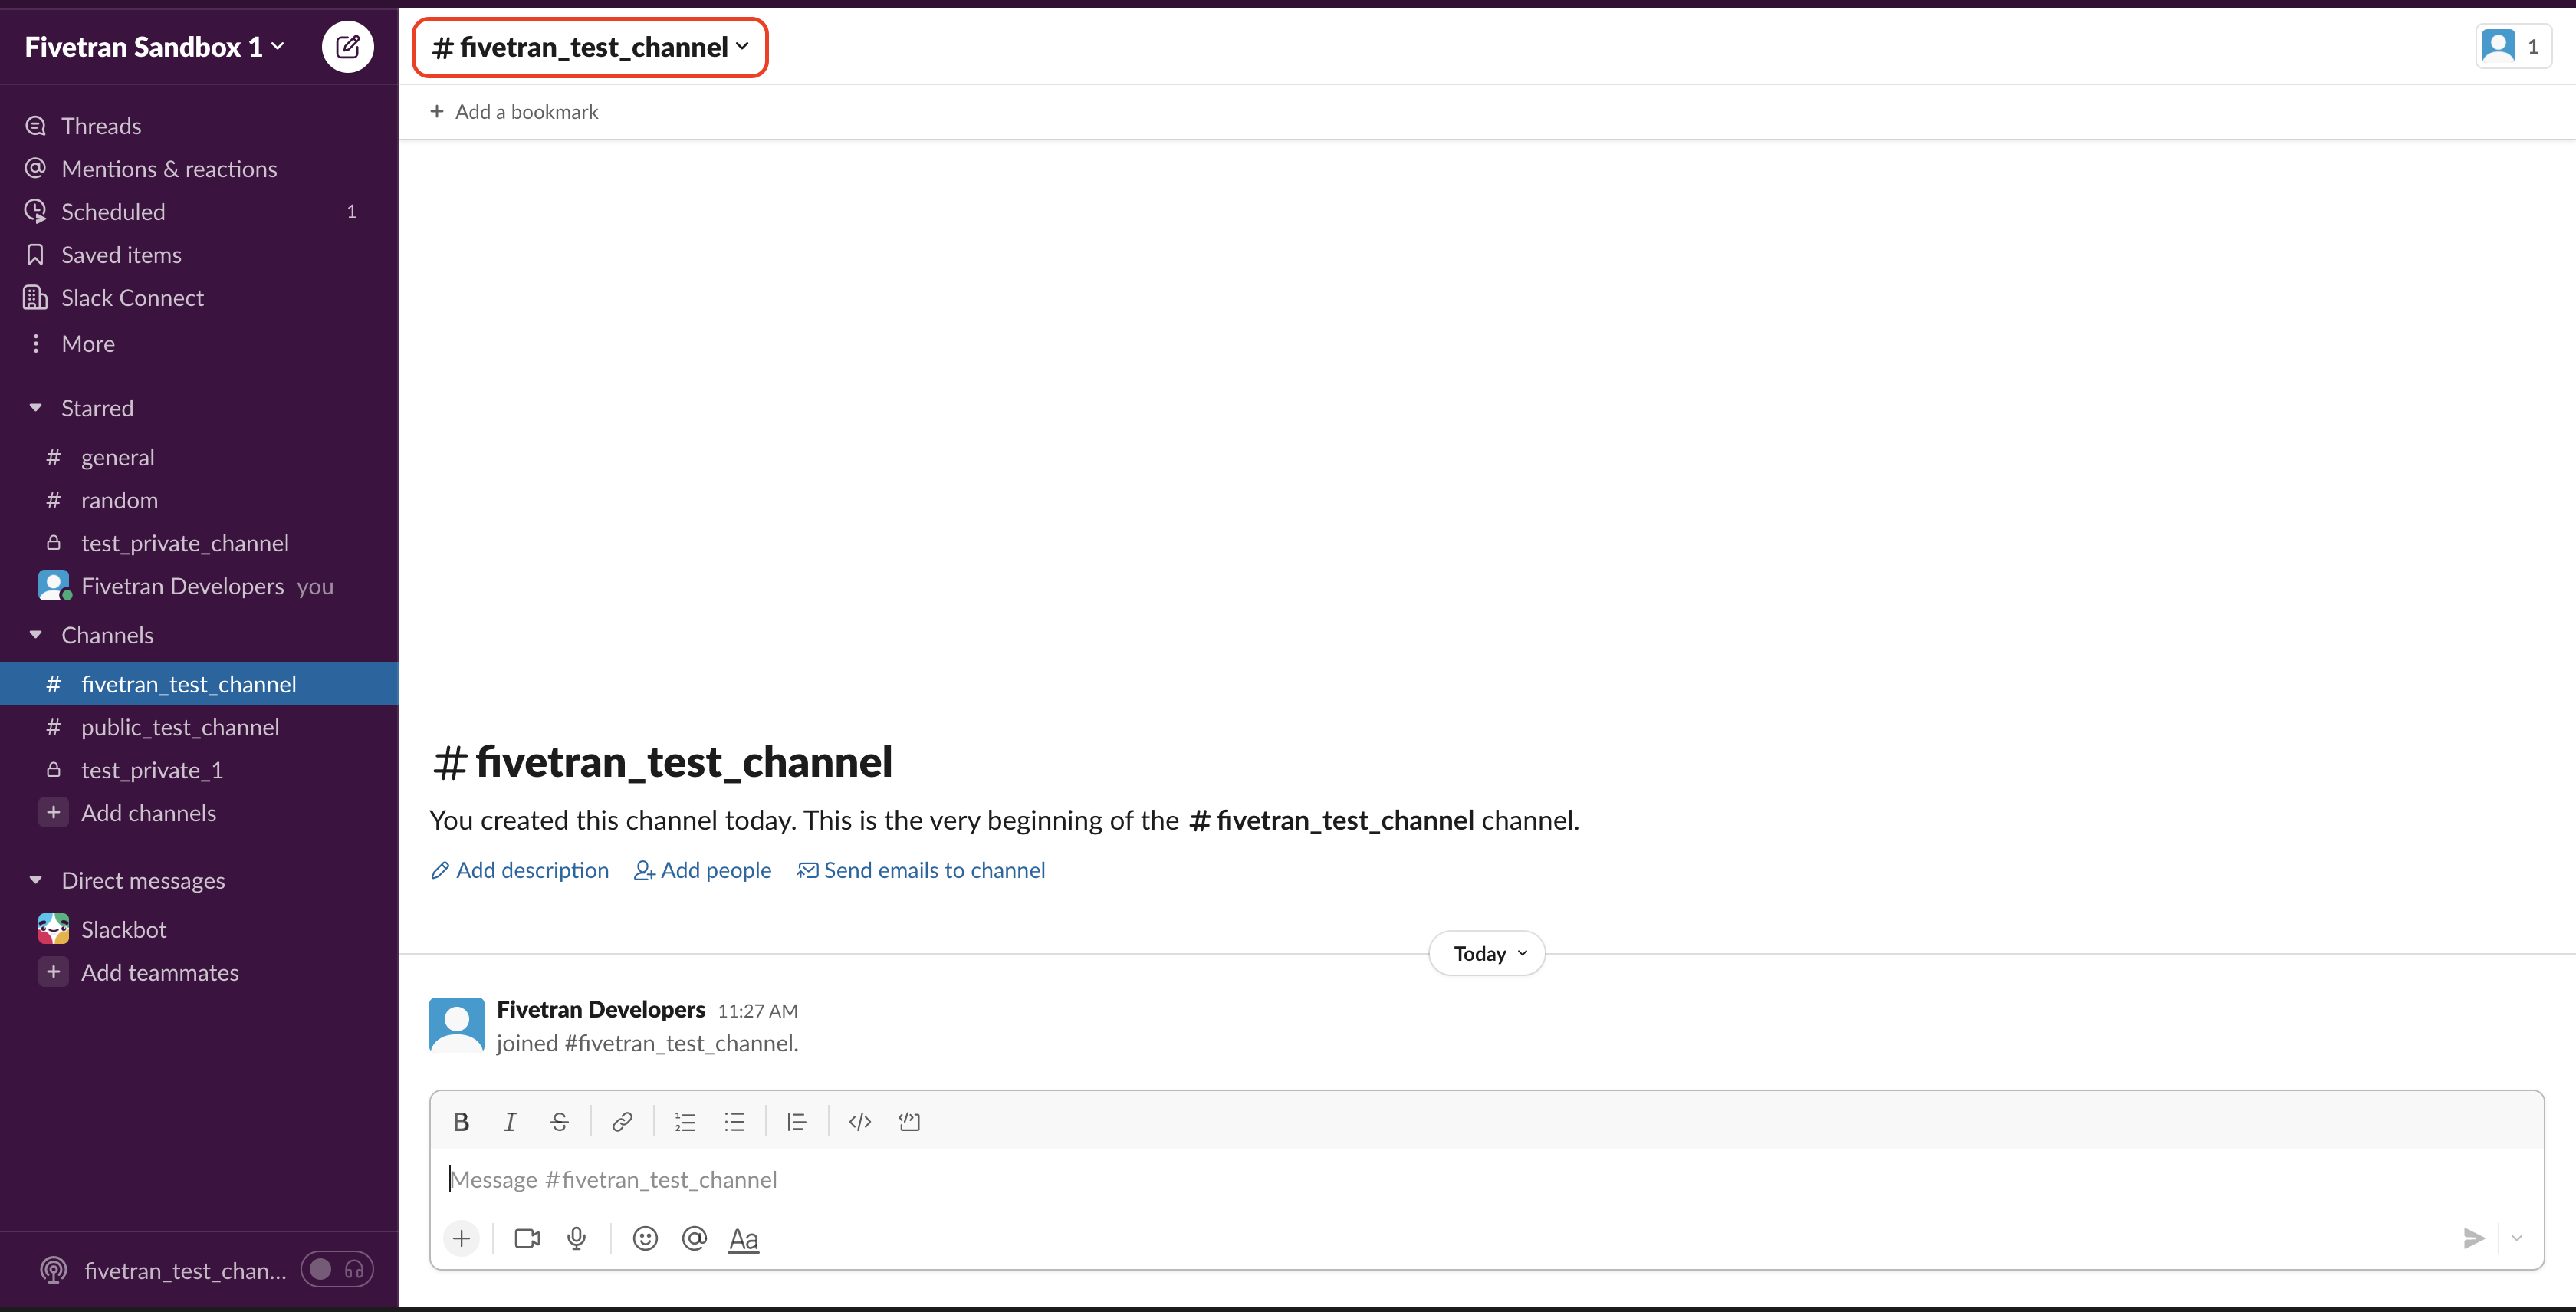Viewport: 2576px width, 1312px height.
Task: Record a video clip
Action: 527,1239
